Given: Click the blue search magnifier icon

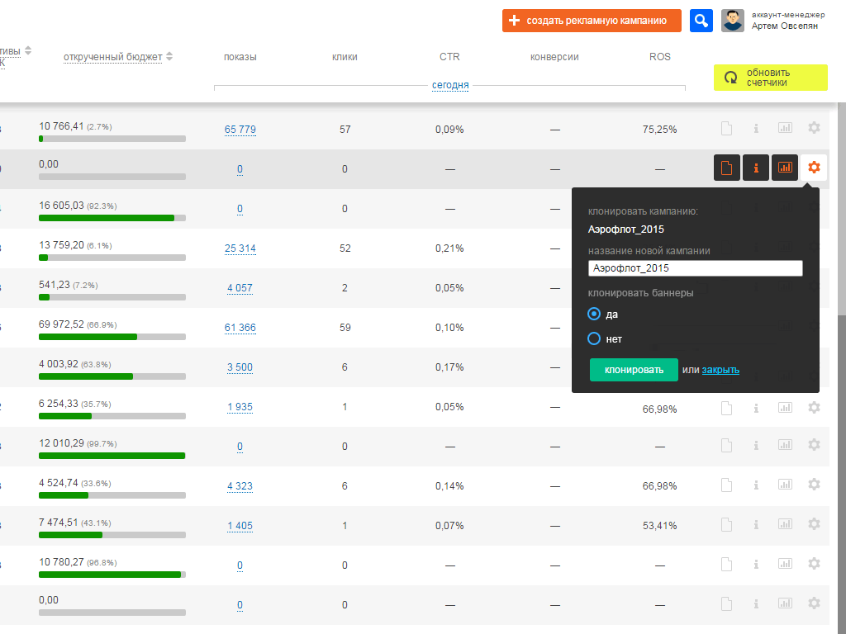Looking at the screenshot, I should coord(701,21).
